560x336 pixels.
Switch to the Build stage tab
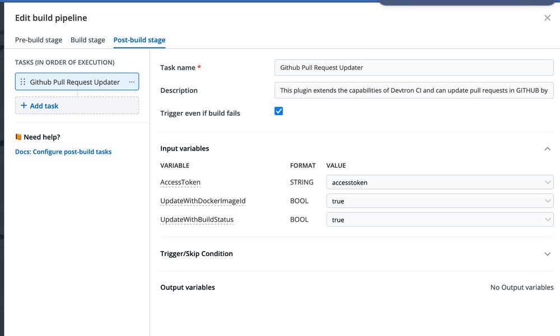click(87, 40)
